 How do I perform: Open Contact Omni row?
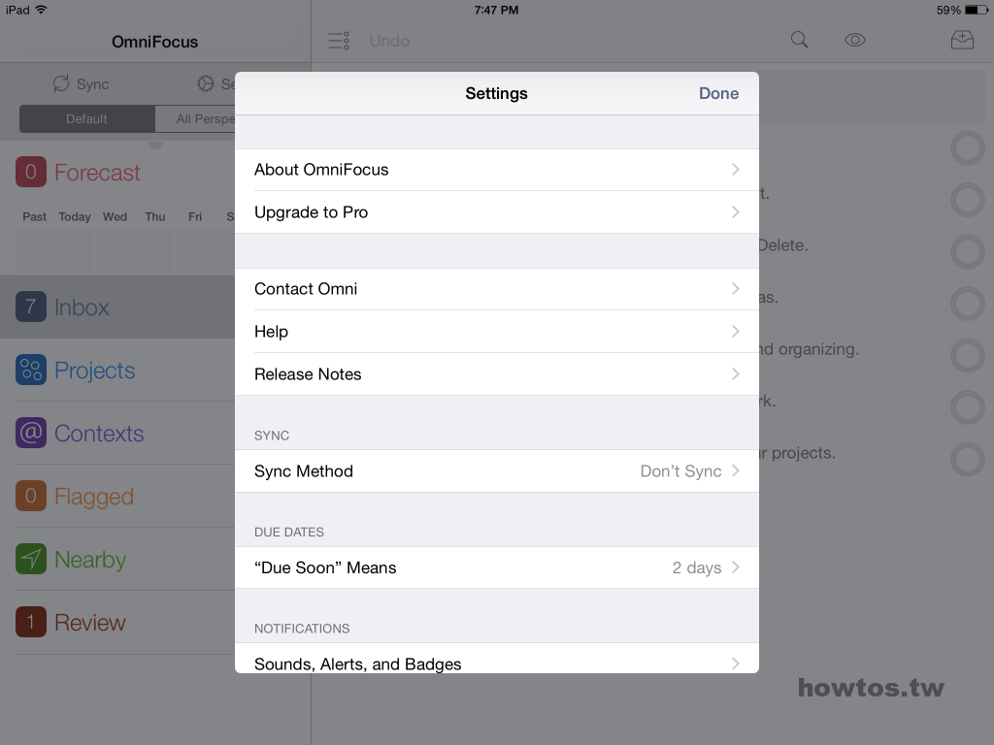tap(496, 289)
